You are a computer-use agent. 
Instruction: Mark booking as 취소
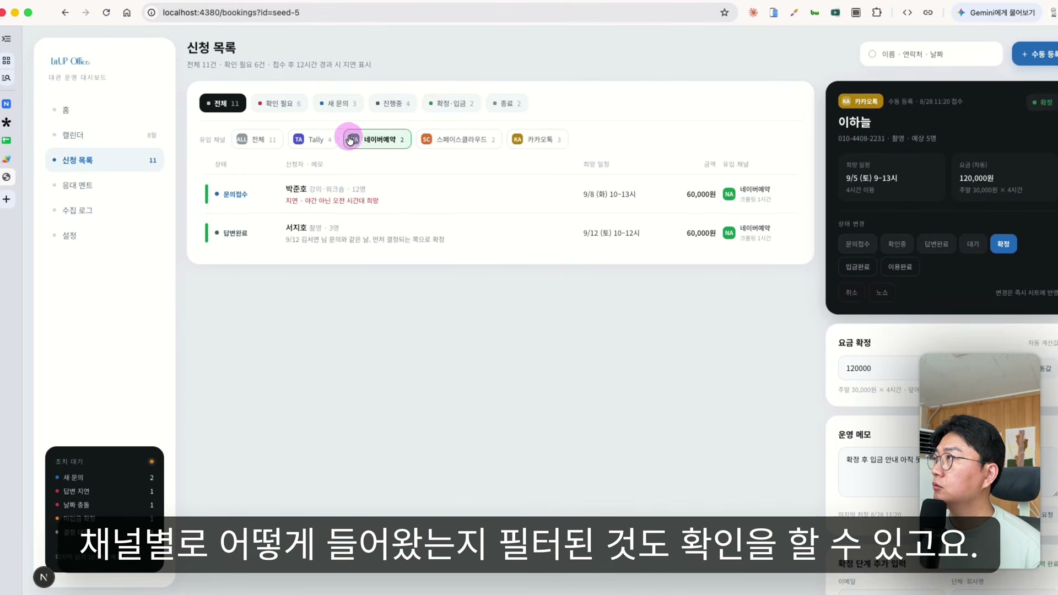pyautogui.click(x=851, y=293)
